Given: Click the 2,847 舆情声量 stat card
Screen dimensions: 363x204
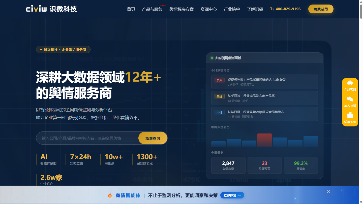Looking at the screenshot, I should click(228, 165).
